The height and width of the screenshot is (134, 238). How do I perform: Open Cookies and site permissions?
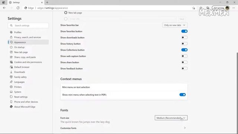pyautogui.click(x=28, y=62)
